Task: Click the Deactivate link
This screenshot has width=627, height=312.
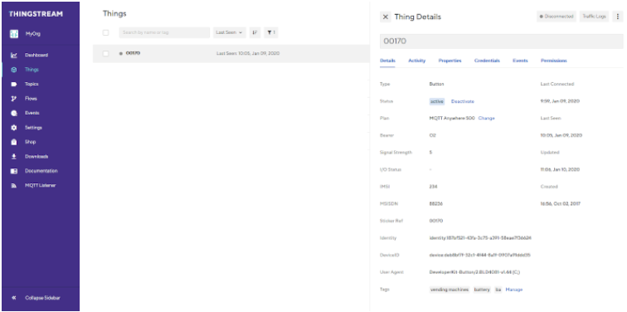Action: [463, 101]
